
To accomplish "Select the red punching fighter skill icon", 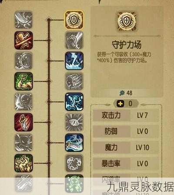I will pyautogui.click(x=23, y=40).
